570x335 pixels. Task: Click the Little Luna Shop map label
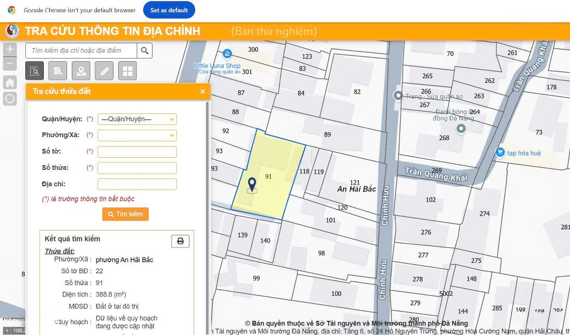tap(217, 66)
